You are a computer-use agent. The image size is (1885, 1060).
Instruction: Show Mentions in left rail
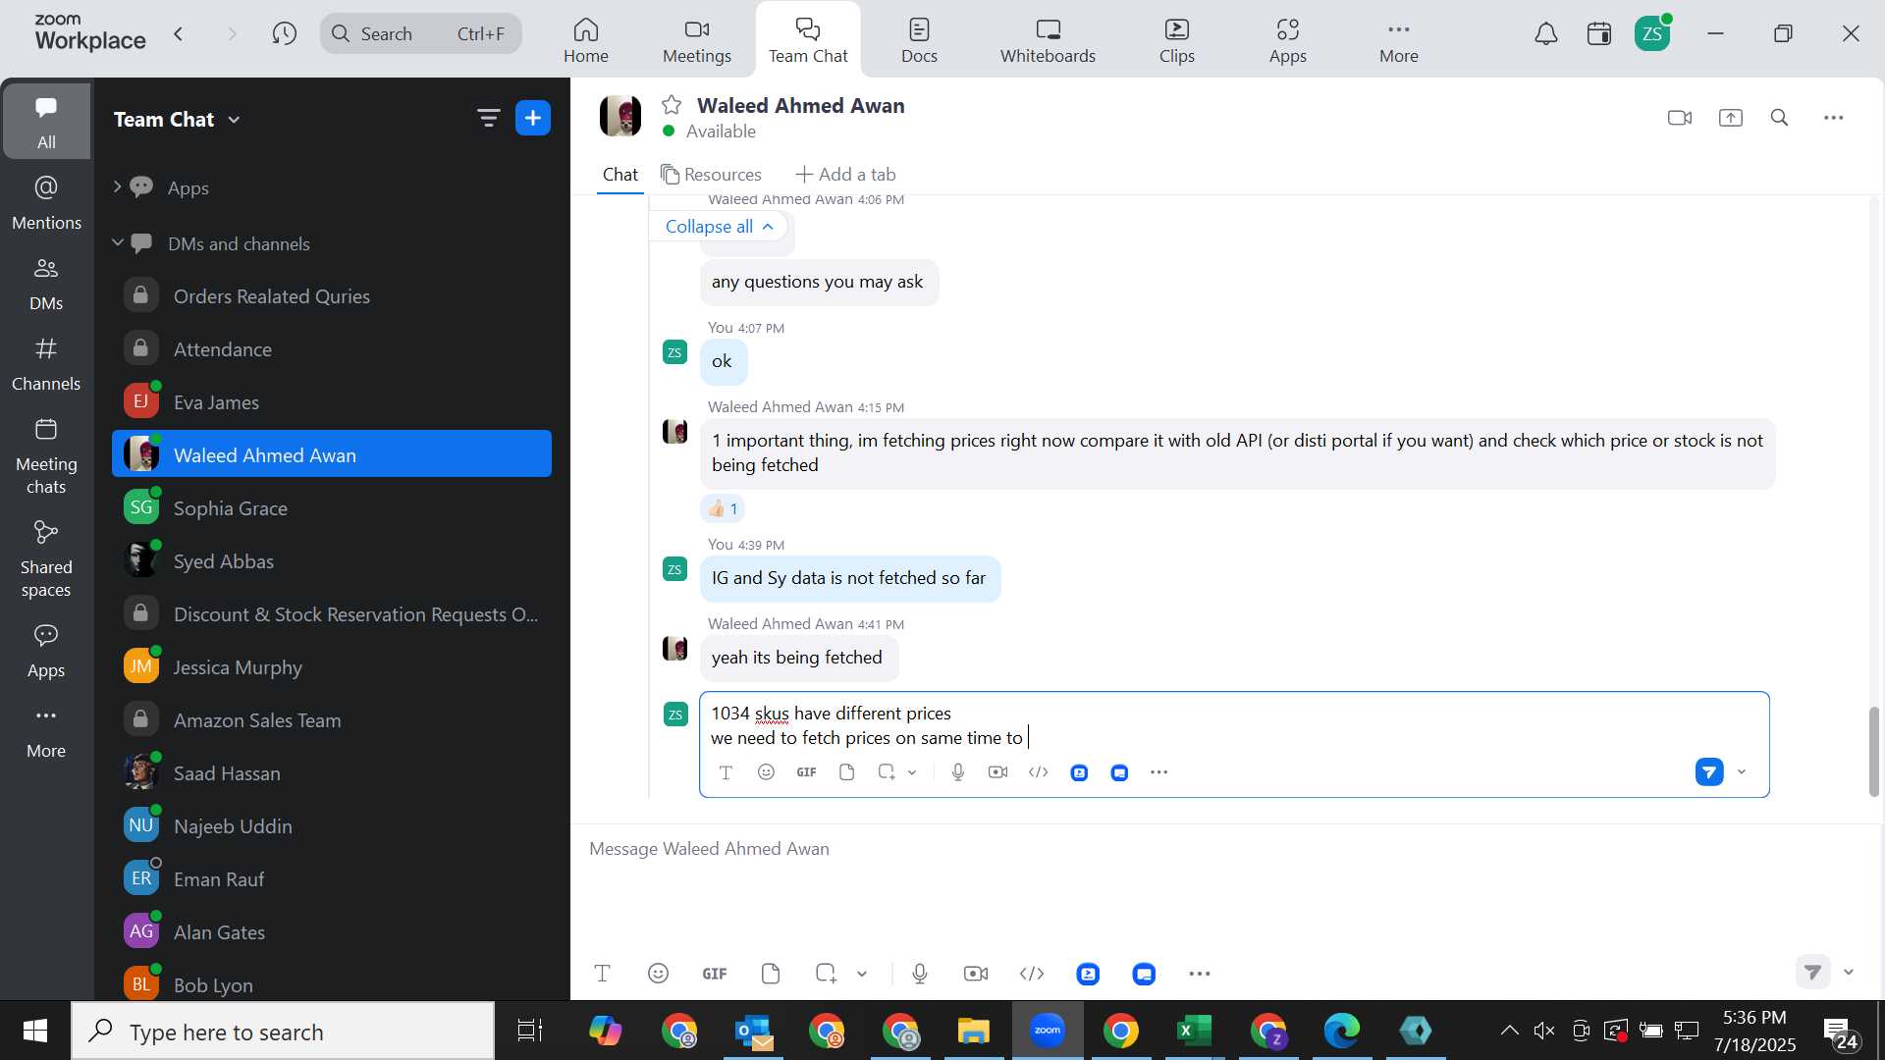coord(46,203)
